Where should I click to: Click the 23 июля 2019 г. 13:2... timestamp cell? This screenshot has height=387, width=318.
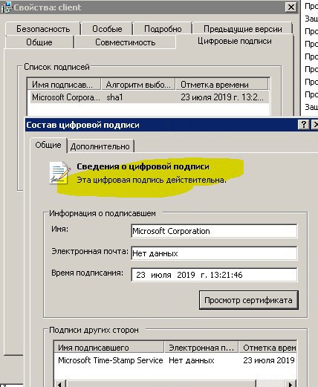click(222, 97)
